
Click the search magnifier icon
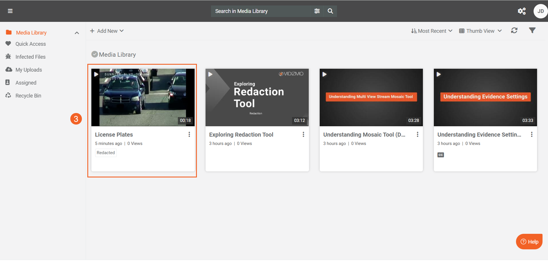[x=330, y=11]
